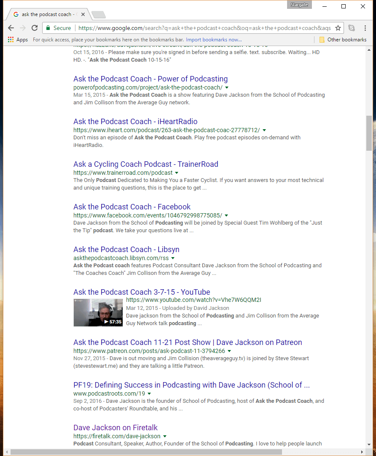The width and height of the screenshot is (376, 456).
Task: Open a new tab with the new-tab button
Action: click(99, 15)
